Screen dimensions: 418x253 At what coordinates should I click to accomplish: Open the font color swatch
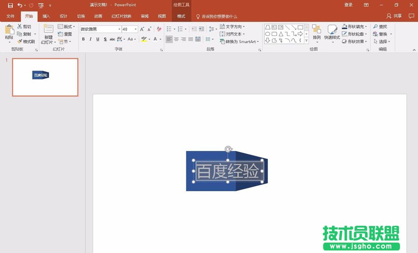154,38
